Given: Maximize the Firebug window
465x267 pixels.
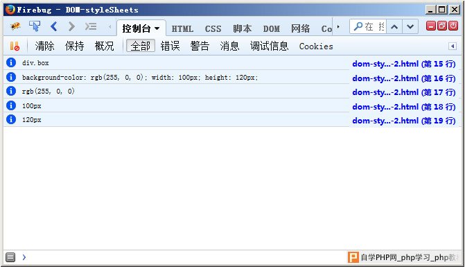Looking at the screenshot, I should coord(442,10).
